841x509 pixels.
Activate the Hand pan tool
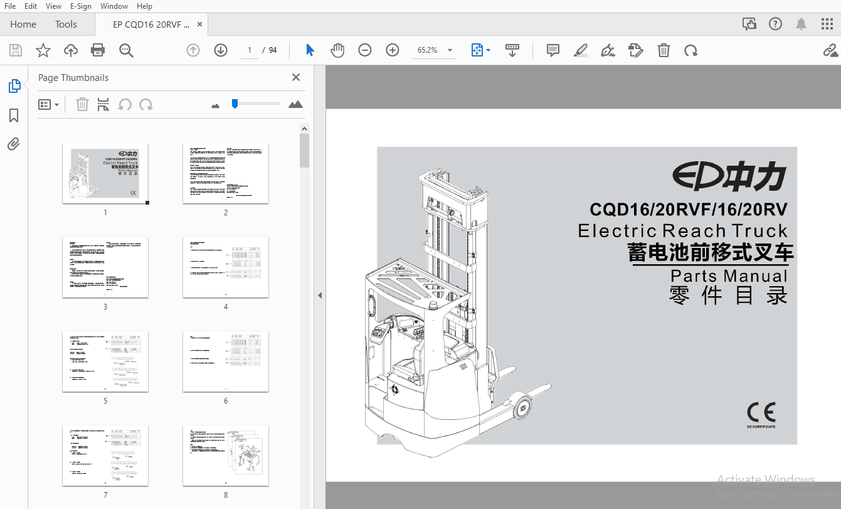point(337,50)
